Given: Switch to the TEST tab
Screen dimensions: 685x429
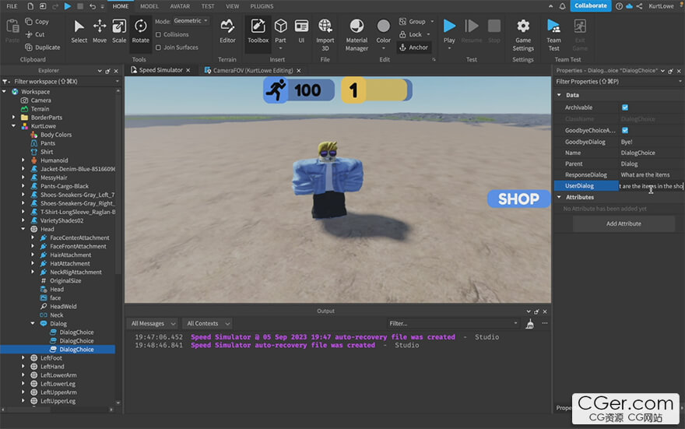Looking at the screenshot, I should click(208, 6).
